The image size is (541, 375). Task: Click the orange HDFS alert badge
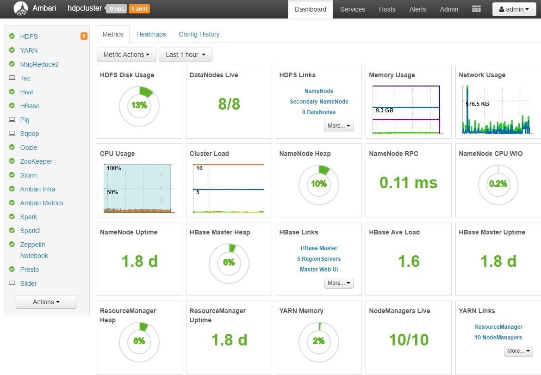click(84, 36)
